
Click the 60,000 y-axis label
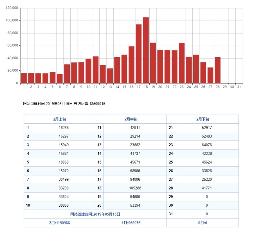click(x=12, y=45)
